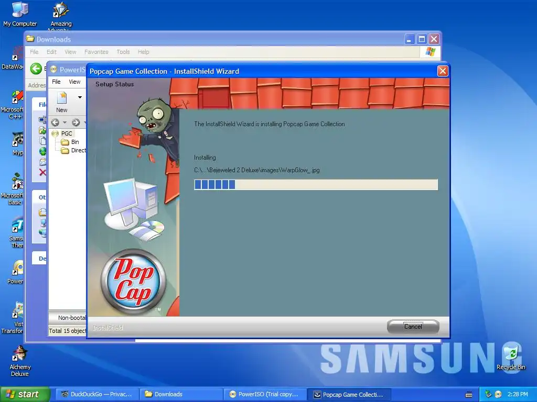
Task: Cancel the Popcap Game Collection installation
Action: pyautogui.click(x=413, y=327)
